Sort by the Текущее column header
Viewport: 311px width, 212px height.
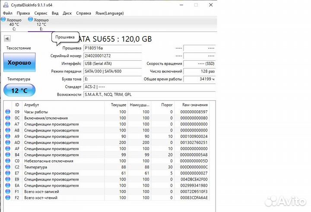point(116,105)
